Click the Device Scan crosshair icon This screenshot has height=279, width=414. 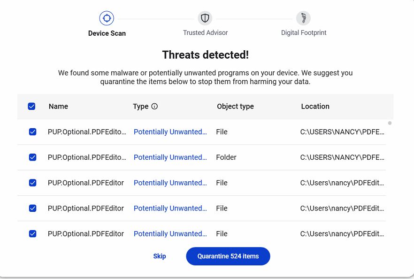point(107,18)
